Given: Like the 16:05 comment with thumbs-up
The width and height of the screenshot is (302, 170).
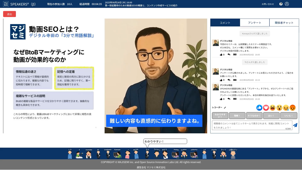Looking at the screenshot, I should [221, 55].
